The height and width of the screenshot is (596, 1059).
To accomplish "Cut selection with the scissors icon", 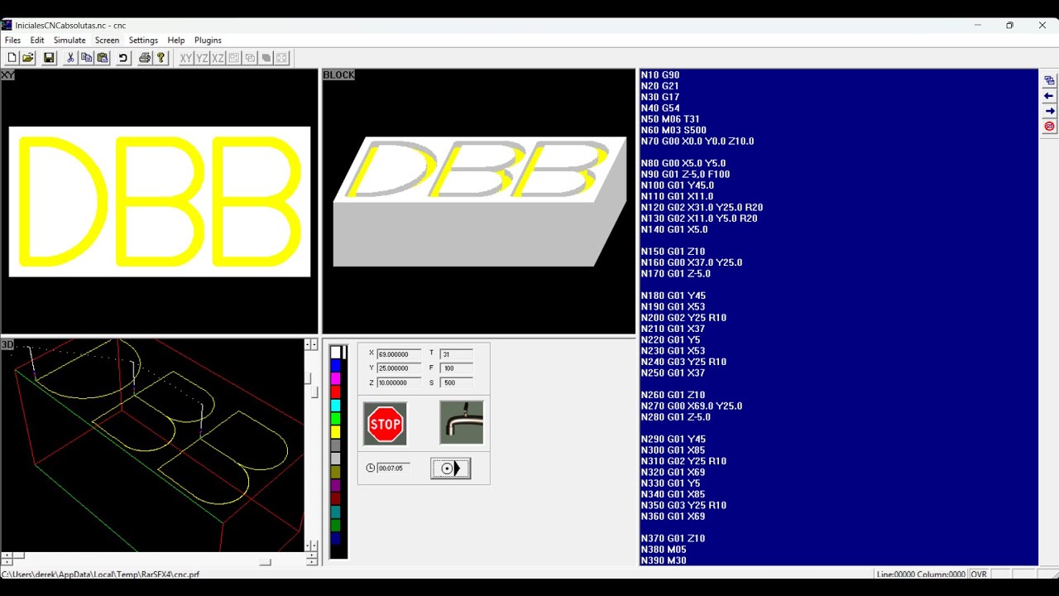I will pyautogui.click(x=70, y=58).
